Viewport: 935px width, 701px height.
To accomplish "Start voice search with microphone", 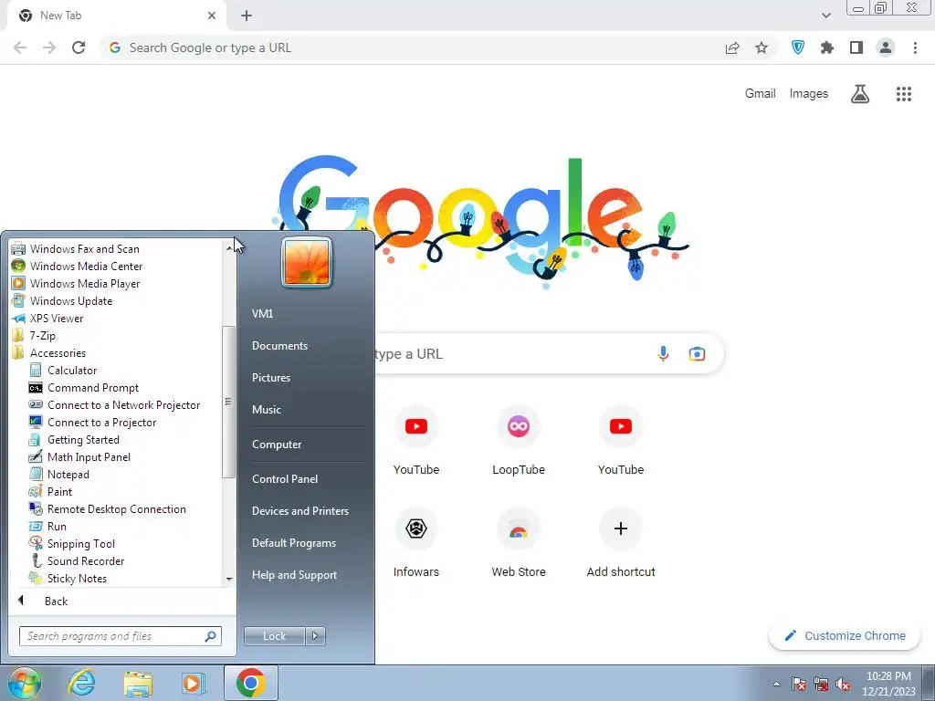I will [x=663, y=353].
